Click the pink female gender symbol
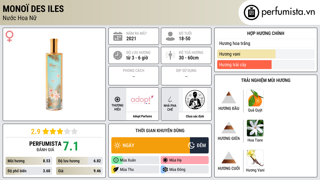This screenshot has width=320, height=180. point(9,36)
